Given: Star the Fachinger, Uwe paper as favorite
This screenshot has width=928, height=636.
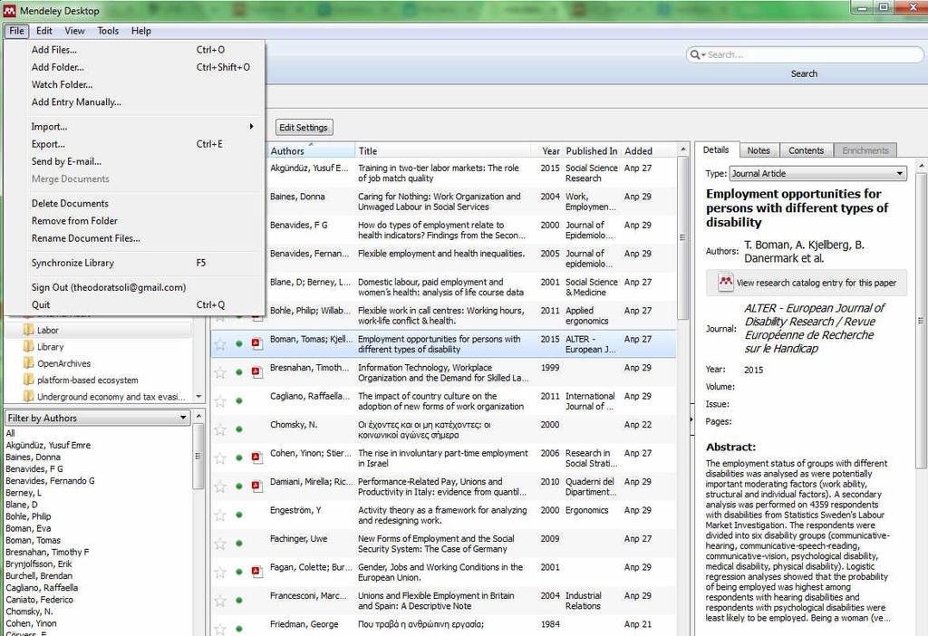Looking at the screenshot, I should (x=220, y=543).
